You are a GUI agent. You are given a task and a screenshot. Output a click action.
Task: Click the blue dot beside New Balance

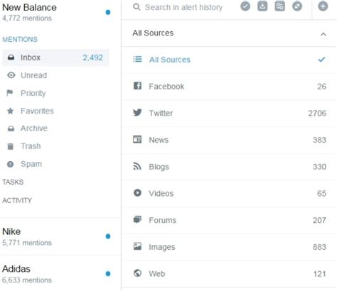(108, 12)
